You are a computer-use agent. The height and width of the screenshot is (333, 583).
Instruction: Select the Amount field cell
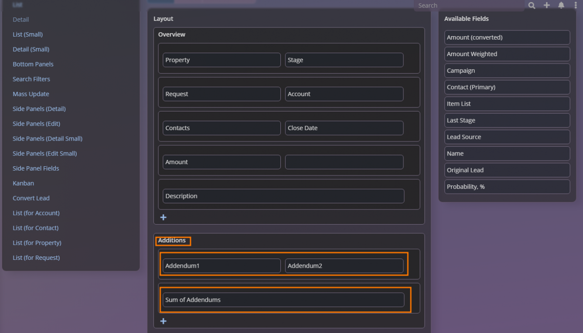pyautogui.click(x=222, y=162)
